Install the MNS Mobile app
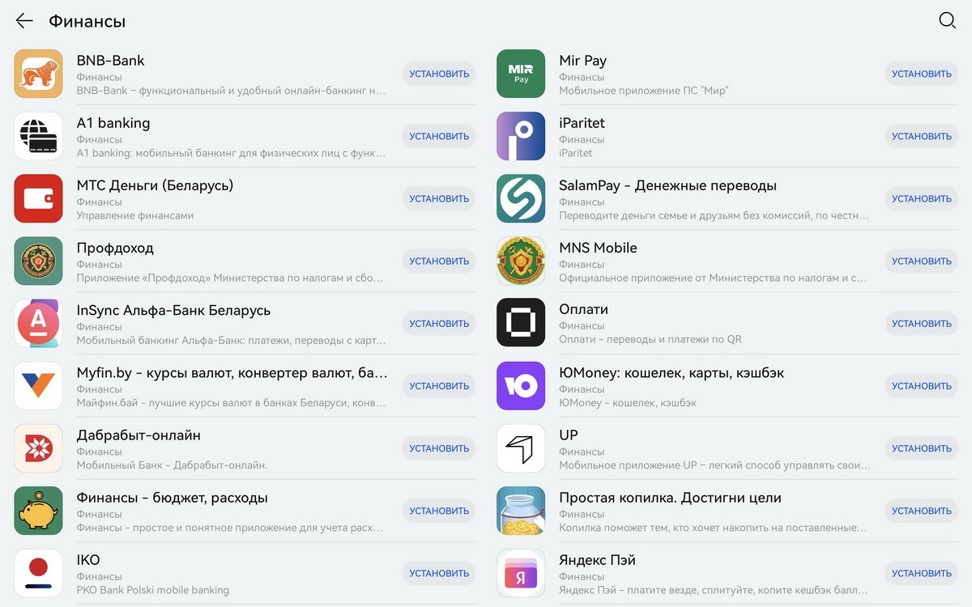 922,261
